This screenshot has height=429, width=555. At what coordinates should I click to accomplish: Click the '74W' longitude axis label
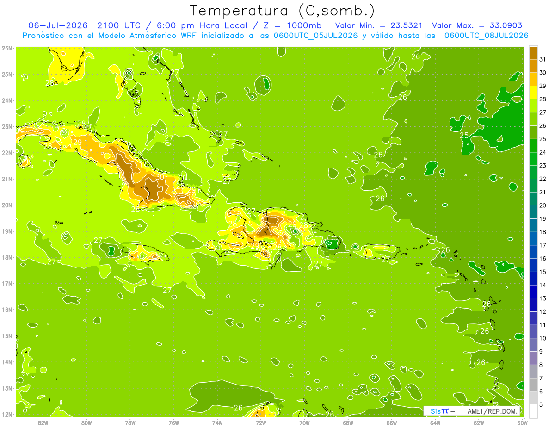[x=217, y=423]
